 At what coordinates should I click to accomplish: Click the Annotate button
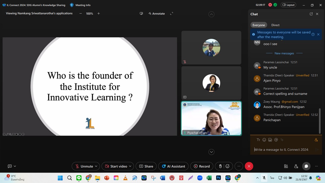[157, 14]
